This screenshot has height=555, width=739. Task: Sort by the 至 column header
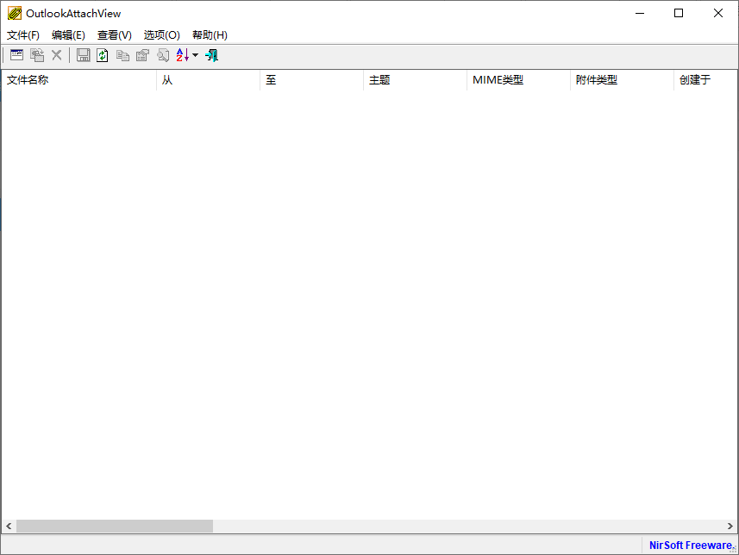[312, 79]
